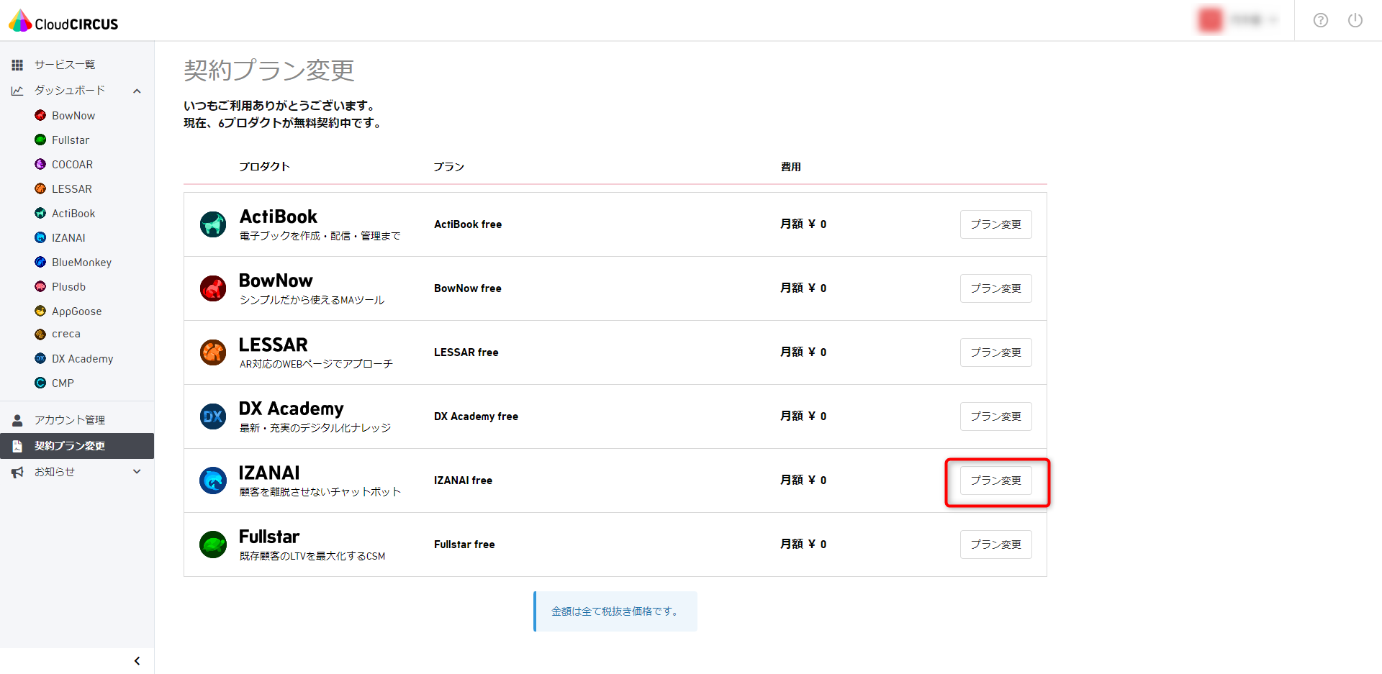Open IZANAI sidebar link
This screenshot has height=674, width=1382.
[68, 238]
